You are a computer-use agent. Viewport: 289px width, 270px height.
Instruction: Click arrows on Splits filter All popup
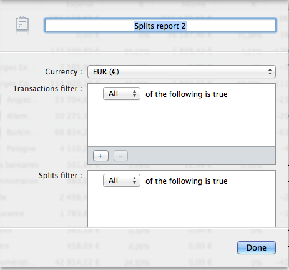point(134,181)
